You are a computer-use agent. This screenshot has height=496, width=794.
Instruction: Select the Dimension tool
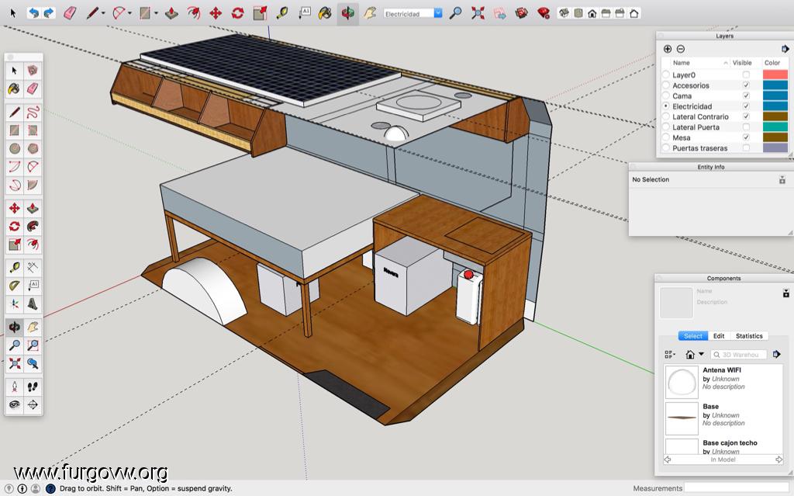pos(33,267)
